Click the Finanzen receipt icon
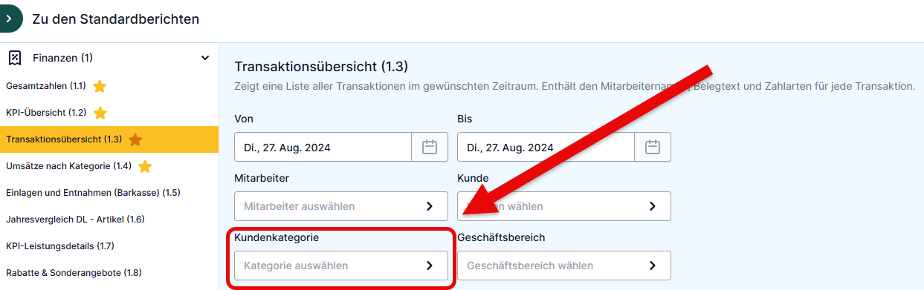The height and width of the screenshot is (290, 924). [13, 58]
